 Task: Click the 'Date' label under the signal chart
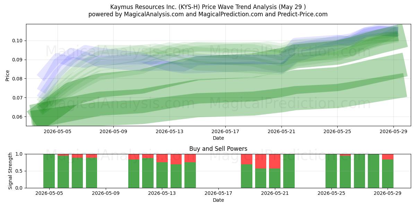(x=218, y=200)
